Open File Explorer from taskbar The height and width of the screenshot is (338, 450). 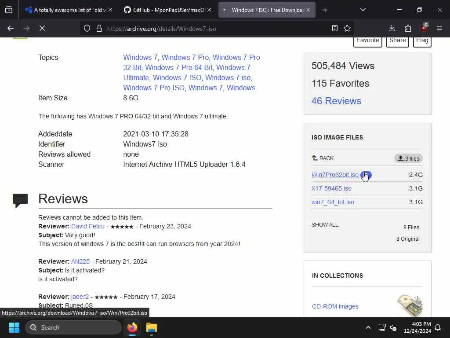pyautogui.click(x=152, y=327)
